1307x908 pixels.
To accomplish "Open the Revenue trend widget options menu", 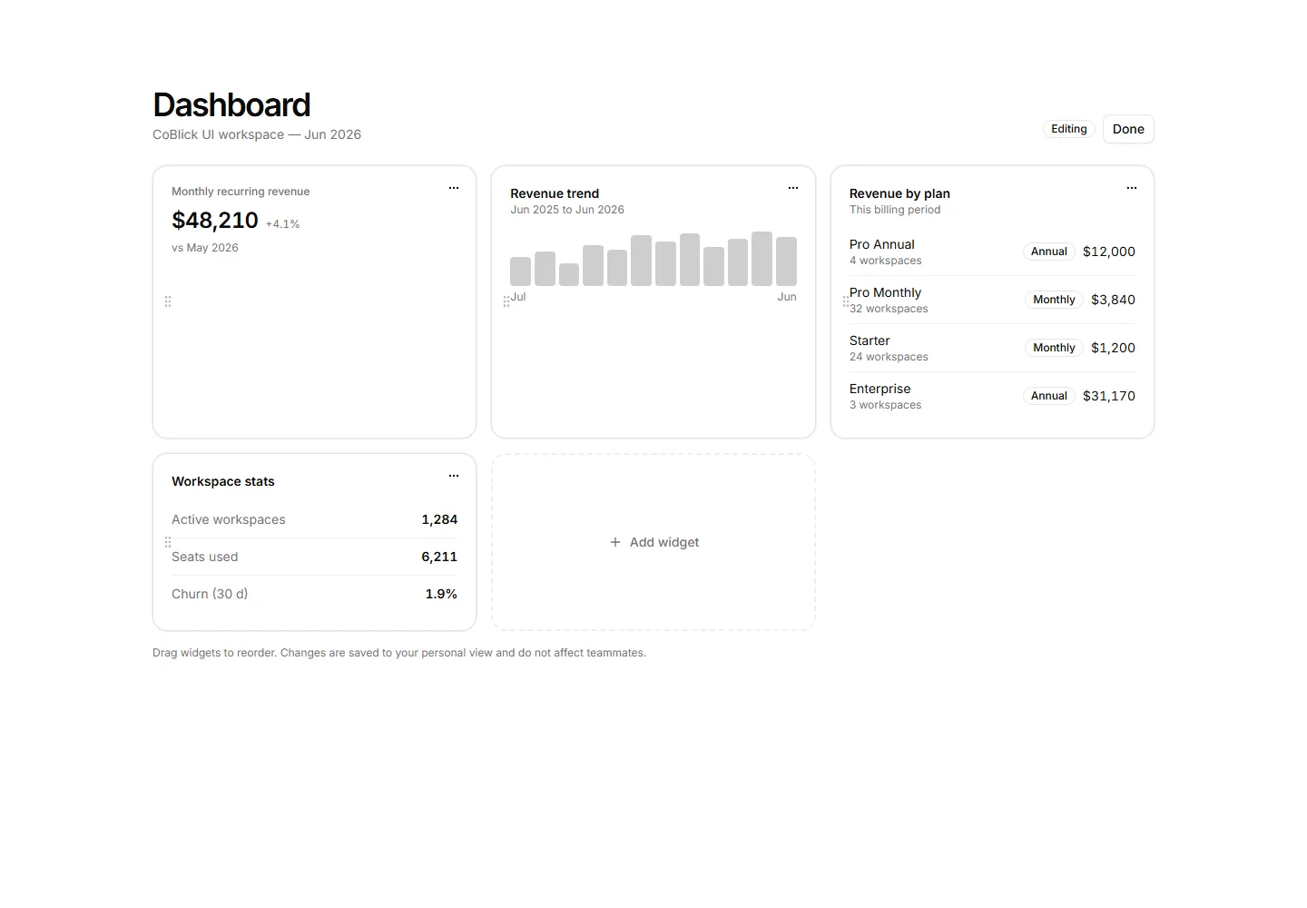I will tap(793, 188).
